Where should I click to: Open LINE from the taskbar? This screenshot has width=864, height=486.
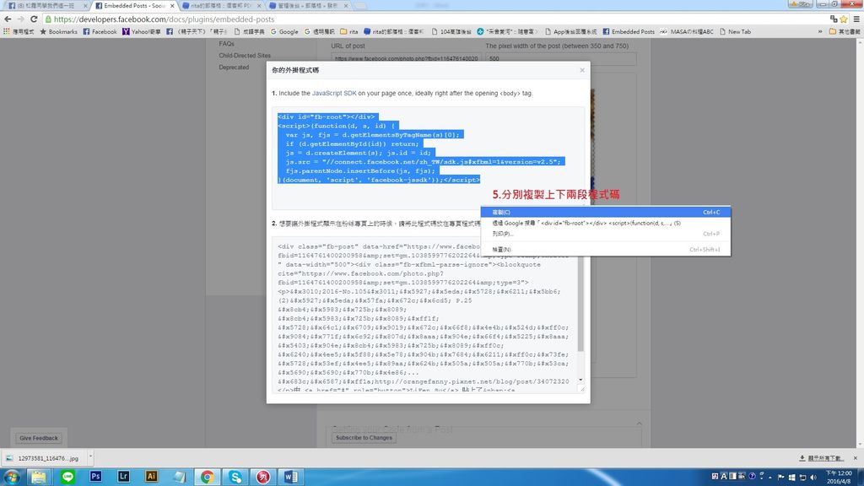pyautogui.click(x=67, y=477)
